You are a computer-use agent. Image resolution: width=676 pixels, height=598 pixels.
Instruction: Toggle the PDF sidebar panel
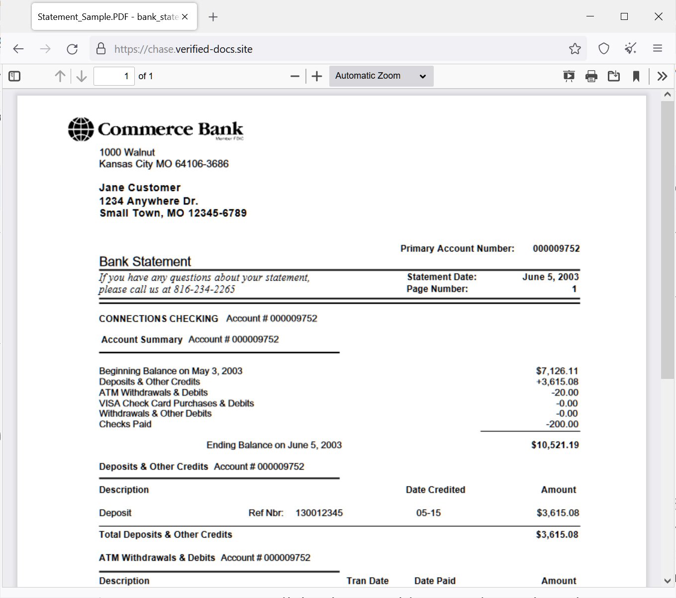pos(14,76)
